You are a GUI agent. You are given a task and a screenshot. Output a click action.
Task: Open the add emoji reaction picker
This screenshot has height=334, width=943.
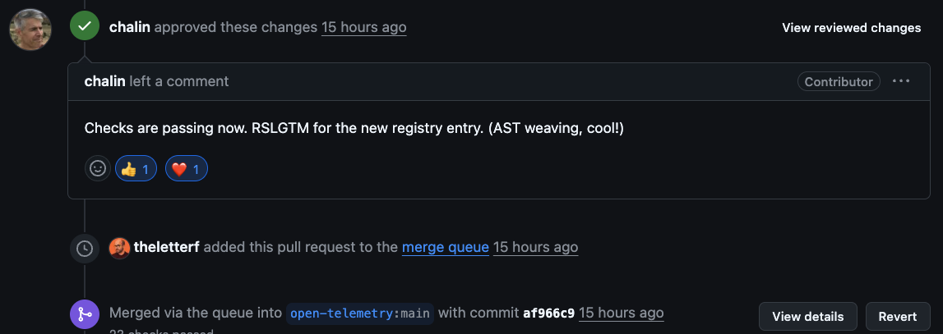pos(98,169)
